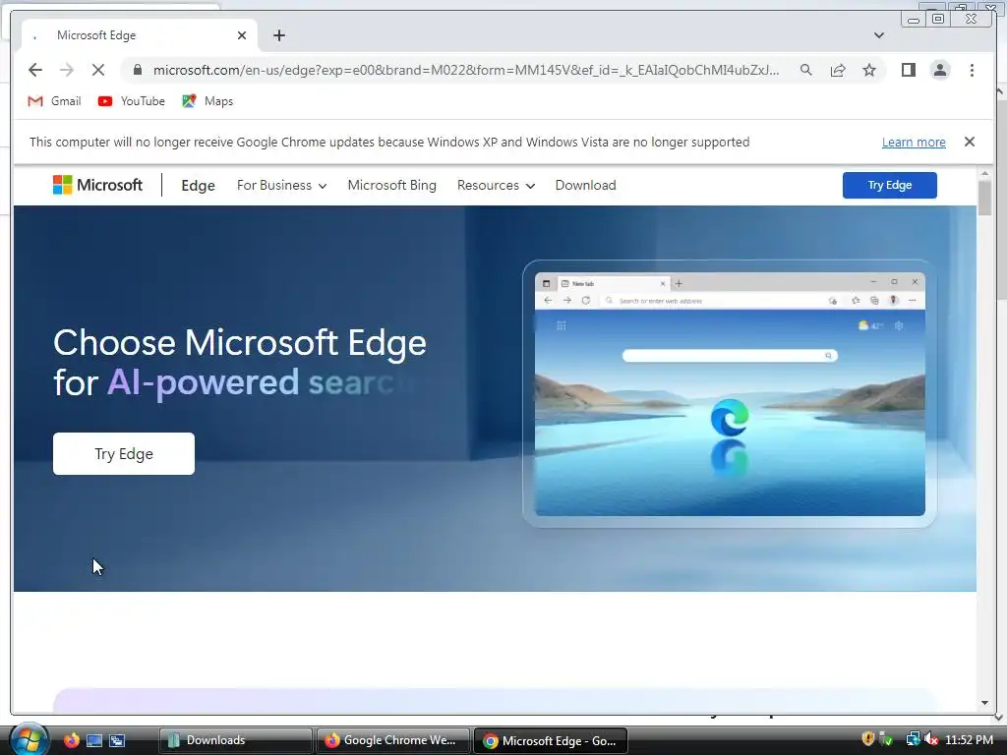The height and width of the screenshot is (755, 1007).
Task: Click the security shield tray icon
Action: (867, 739)
